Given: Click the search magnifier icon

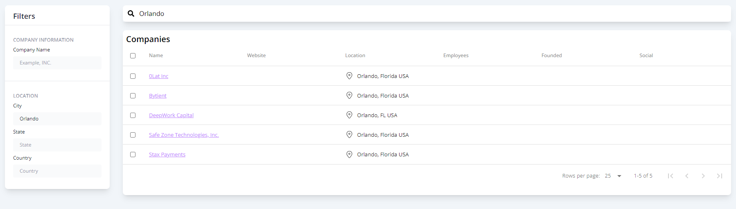Looking at the screenshot, I should pyautogui.click(x=131, y=13).
